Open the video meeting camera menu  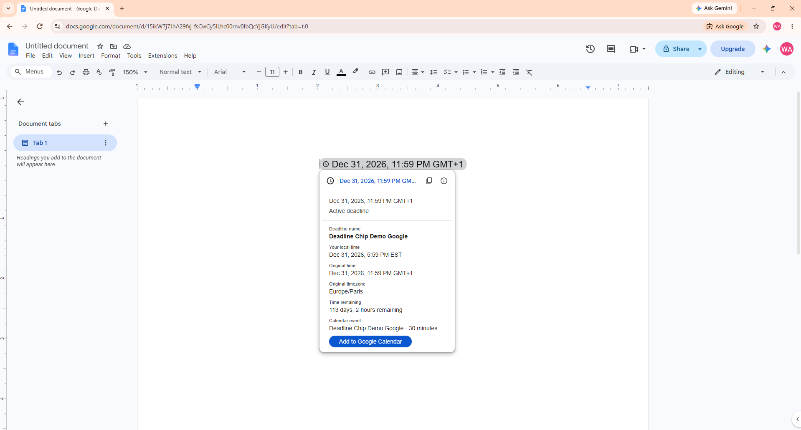click(x=637, y=49)
